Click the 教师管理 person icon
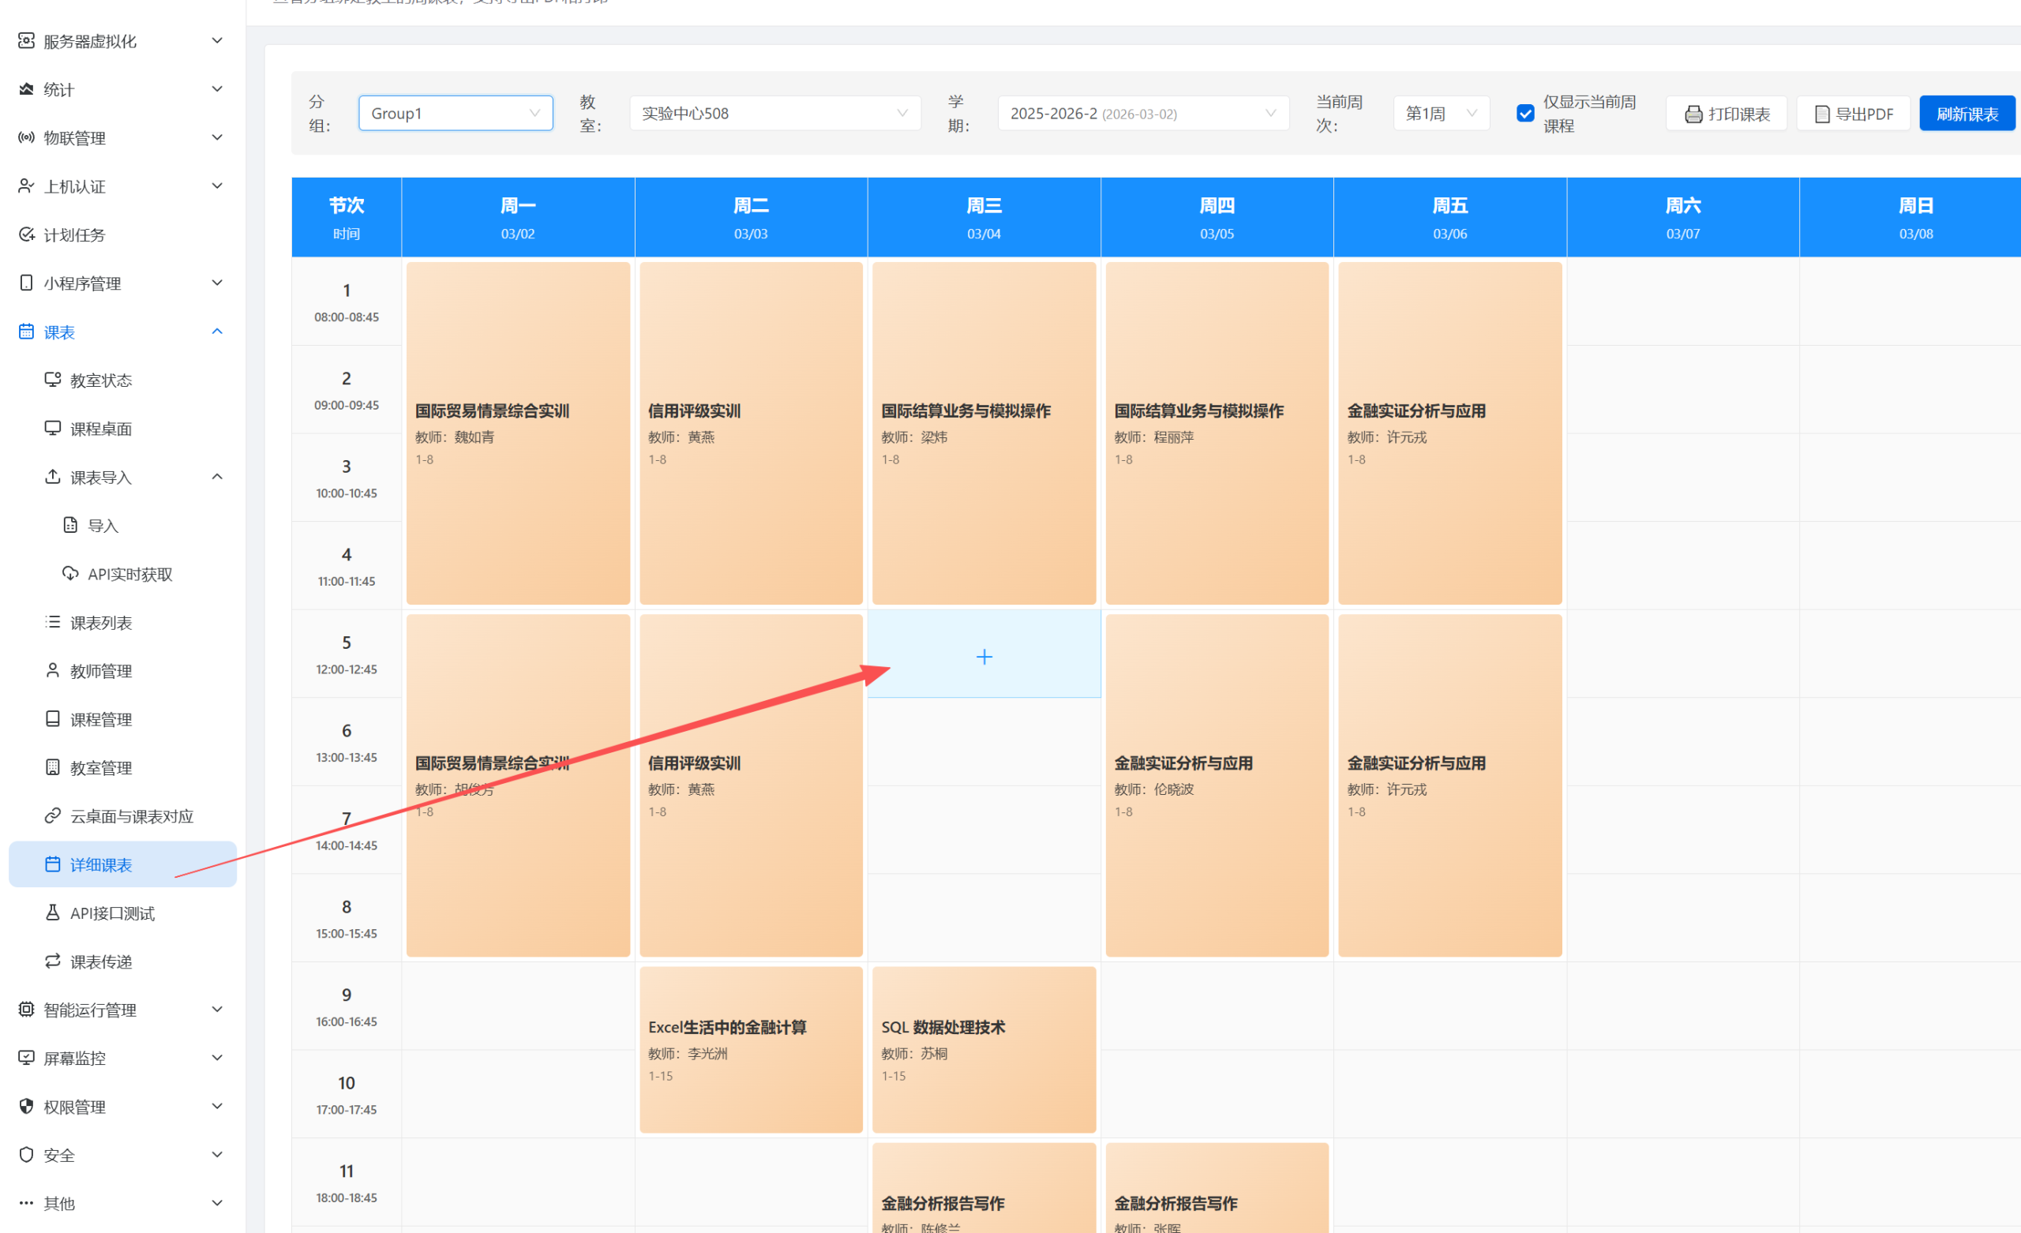 click(x=52, y=670)
